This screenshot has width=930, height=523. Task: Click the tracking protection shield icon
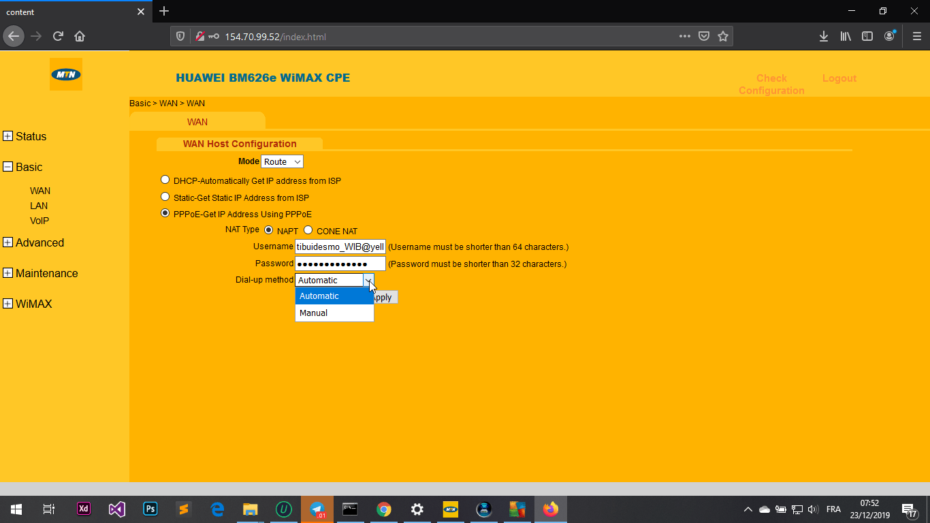(x=180, y=36)
